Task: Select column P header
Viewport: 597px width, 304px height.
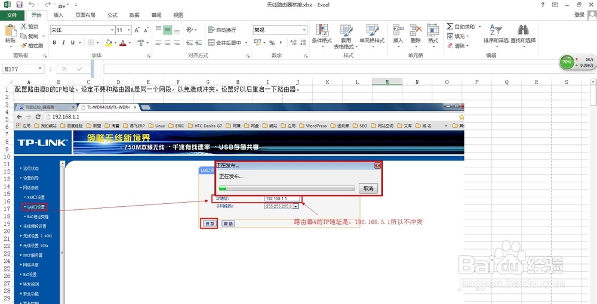Action: [476, 82]
